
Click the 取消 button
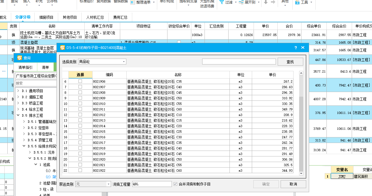click(x=293, y=184)
